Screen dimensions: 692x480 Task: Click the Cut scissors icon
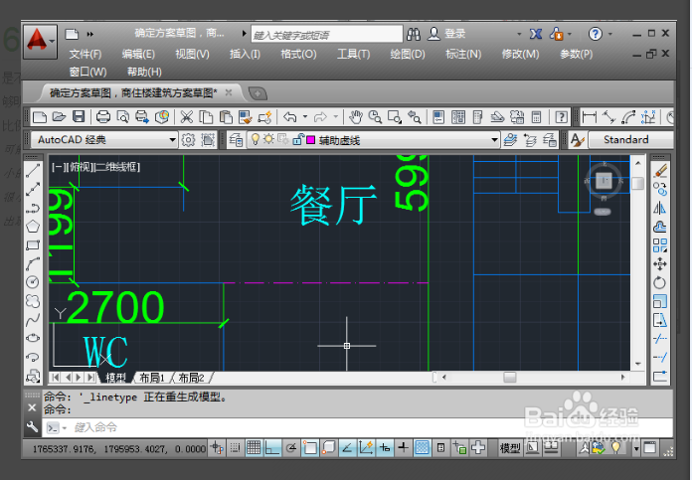(186, 117)
